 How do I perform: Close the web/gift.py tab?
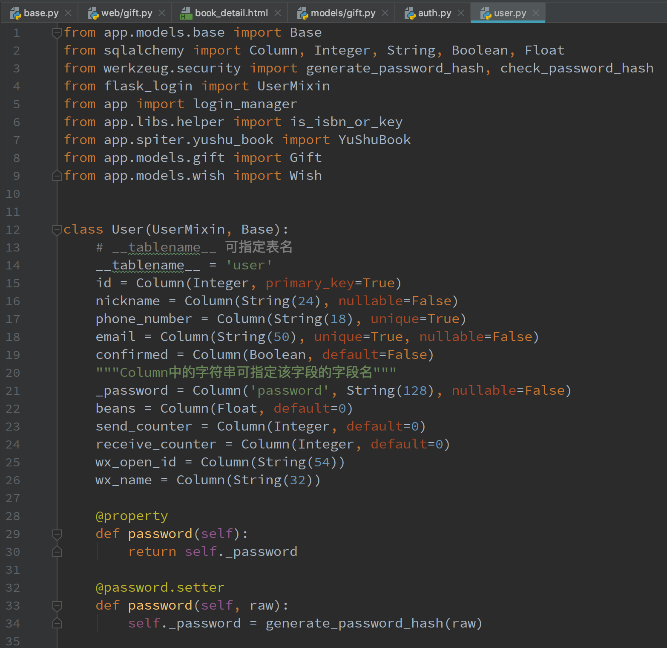pos(162,13)
